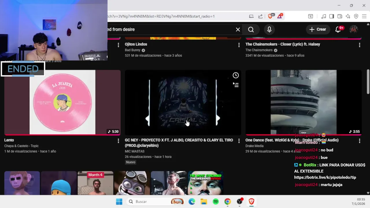Image resolution: width=370 pixels, height=208 pixels.
Task: Click the botrix.live donation link in chat
Action: tap(325, 177)
